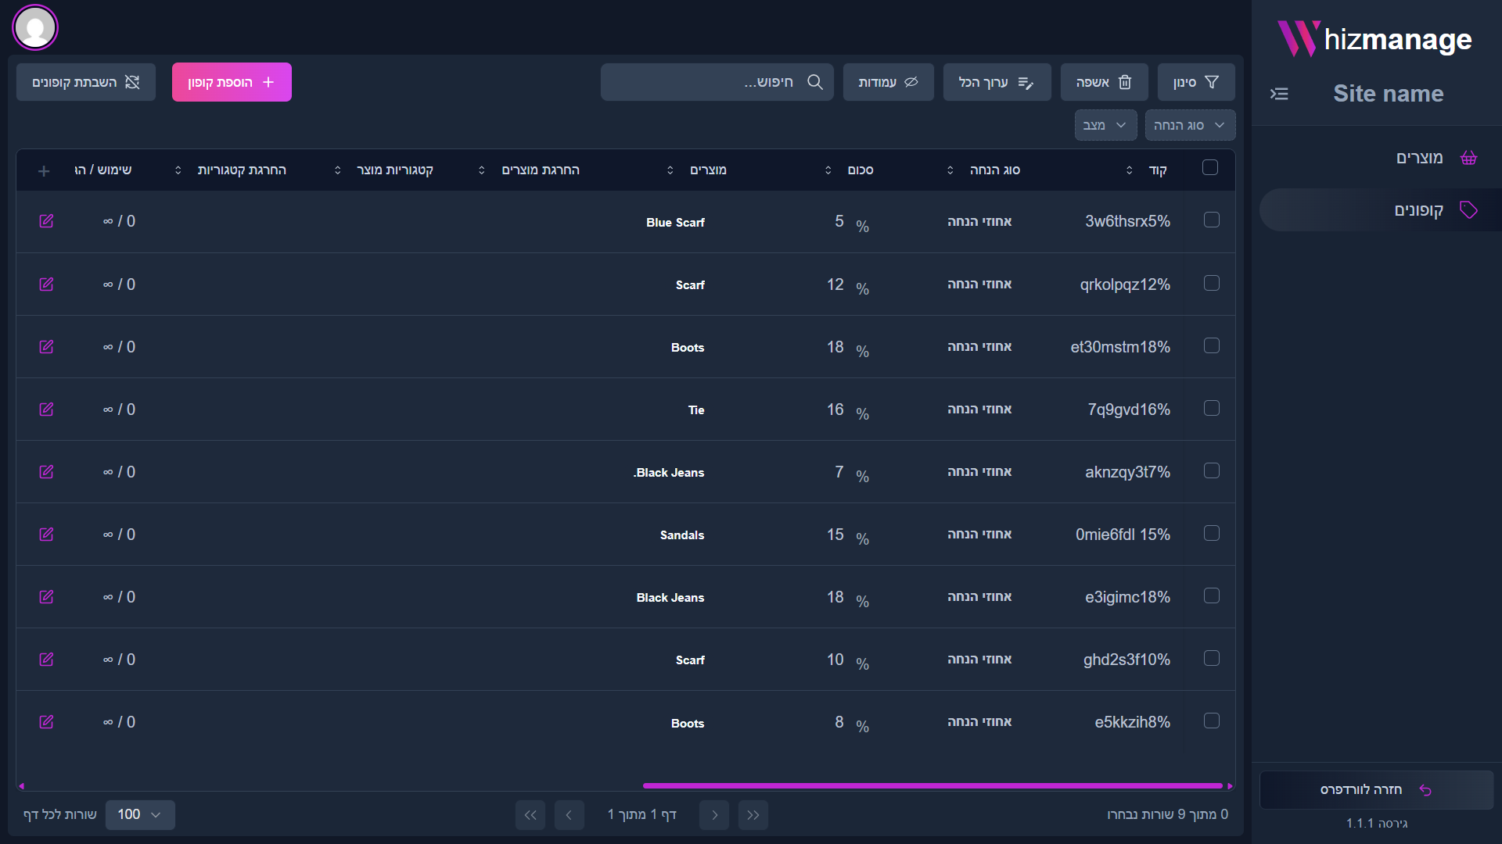1502x844 pixels.
Task: Click the edit all button
Action: point(996,82)
